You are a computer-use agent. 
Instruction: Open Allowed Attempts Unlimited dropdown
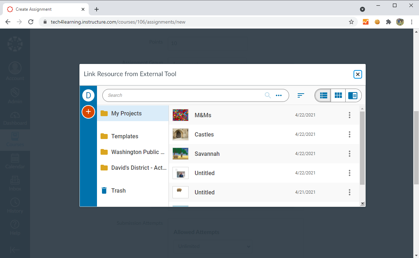[213, 246]
